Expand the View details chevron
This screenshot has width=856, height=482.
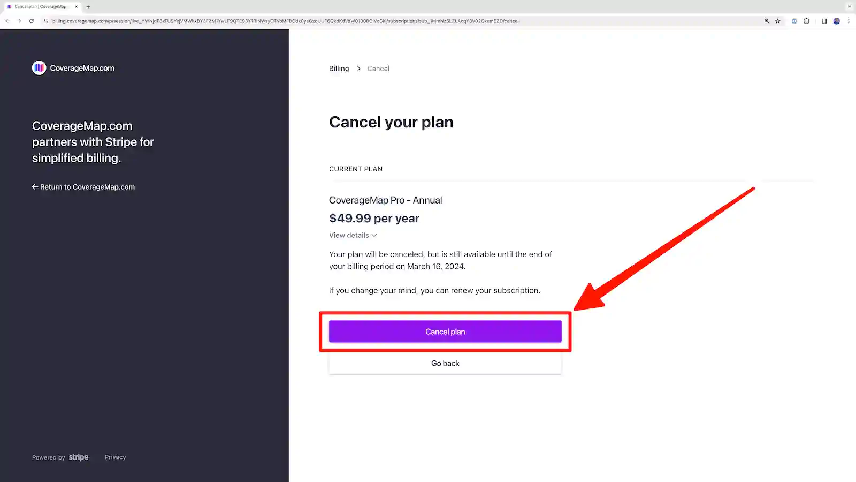(374, 235)
